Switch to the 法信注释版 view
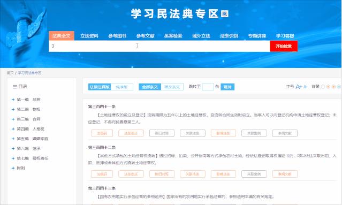Image resolution: width=342 pixels, height=205 pixels. 100,87
